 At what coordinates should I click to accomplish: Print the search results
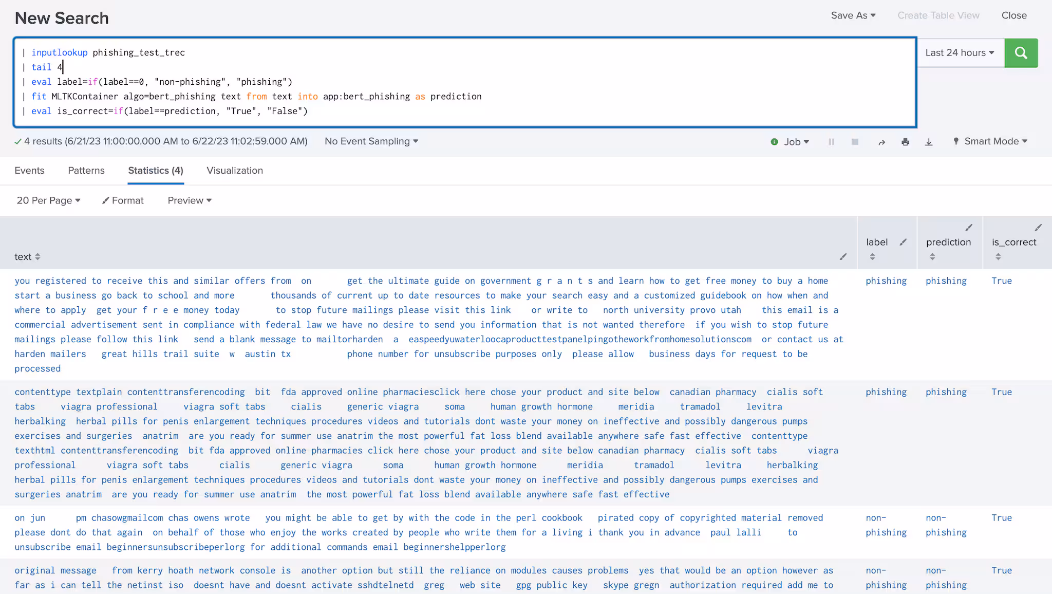pos(905,142)
